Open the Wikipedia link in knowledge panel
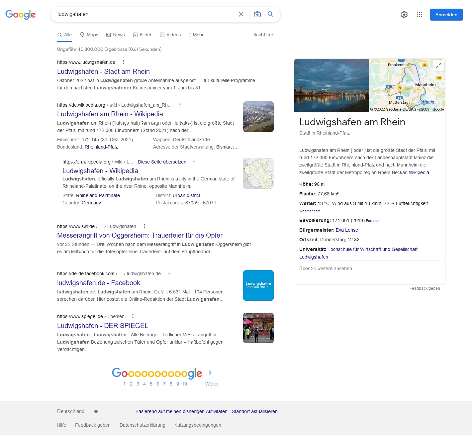473x436 pixels. 419,172
